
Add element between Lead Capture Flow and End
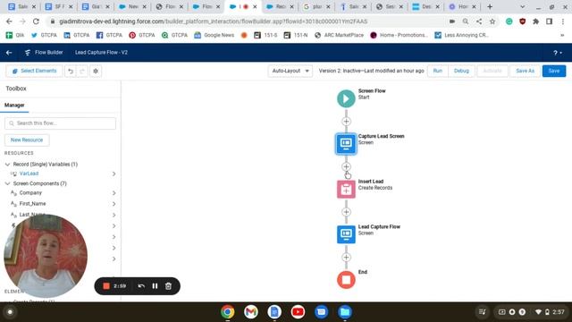pyautogui.click(x=346, y=257)
